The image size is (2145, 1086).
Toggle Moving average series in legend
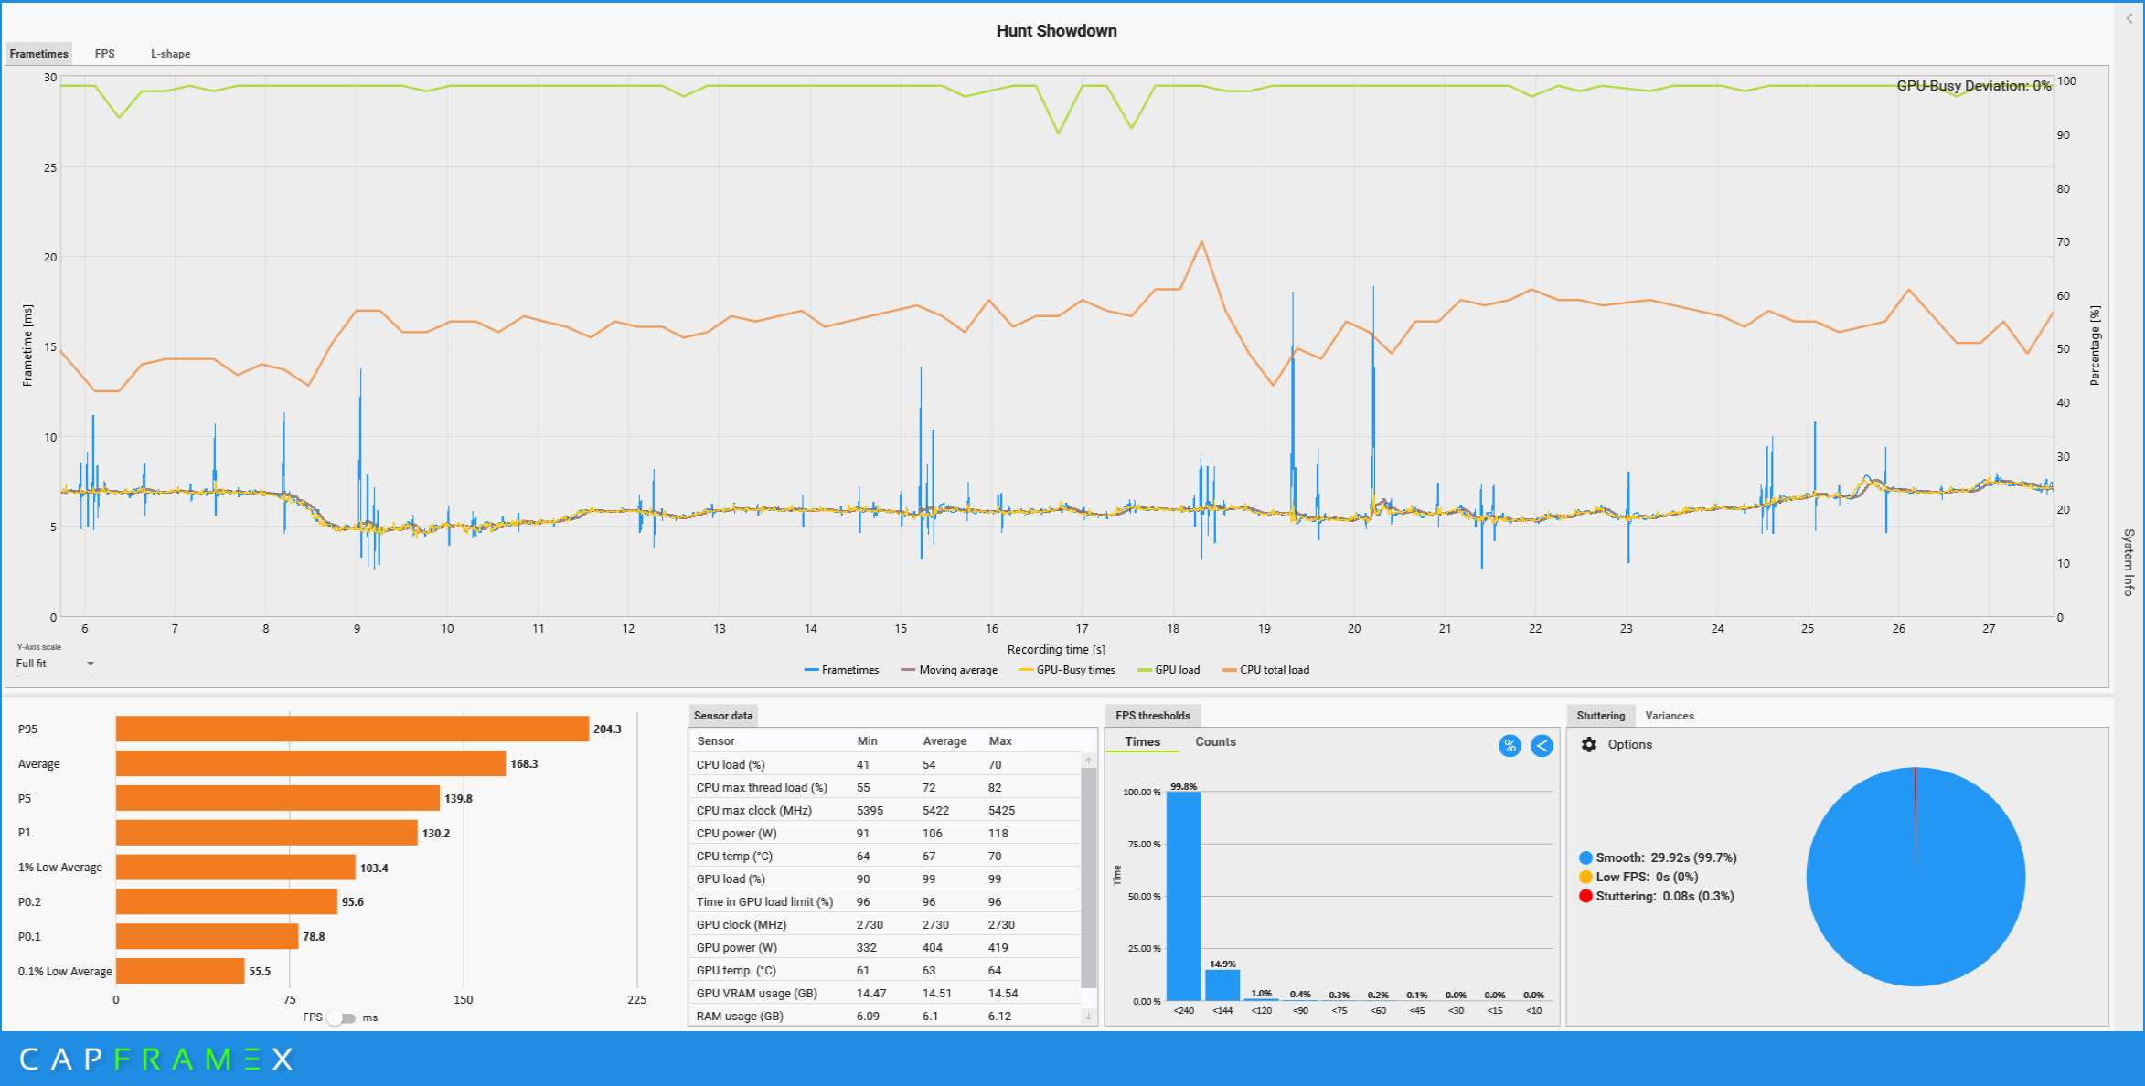tap(957, 670)
